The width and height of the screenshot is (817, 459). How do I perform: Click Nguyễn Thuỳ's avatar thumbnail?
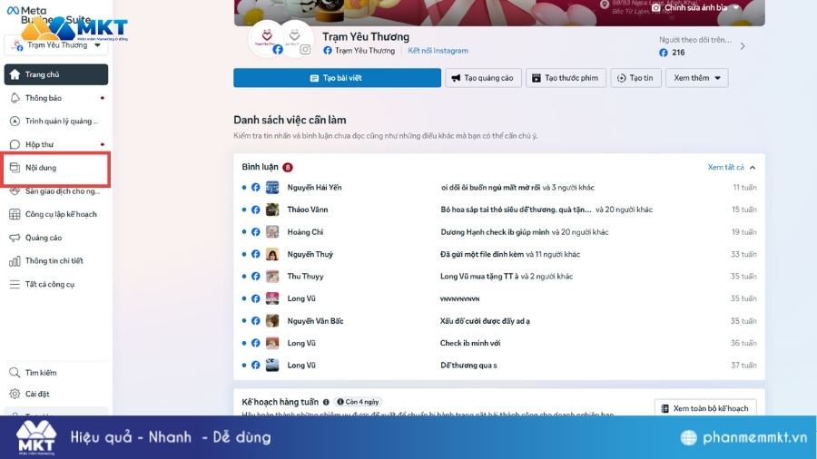point(272,255)
